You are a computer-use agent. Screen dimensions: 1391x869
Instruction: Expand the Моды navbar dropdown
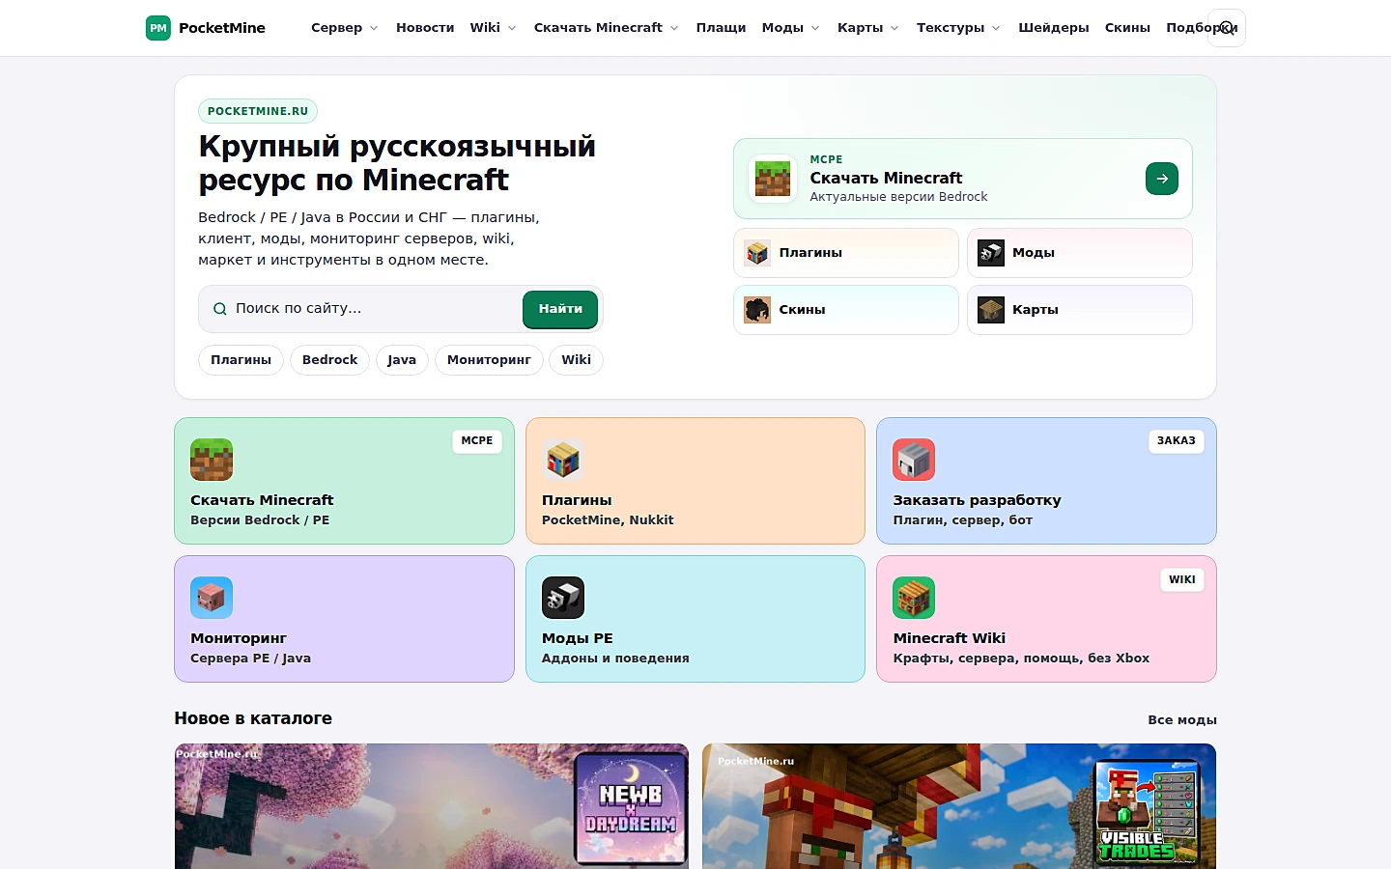[790, 28]
